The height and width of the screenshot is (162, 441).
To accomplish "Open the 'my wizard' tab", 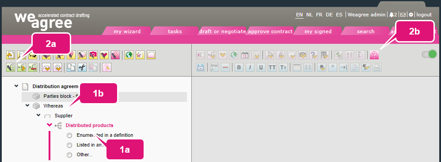I will [127, 31].
